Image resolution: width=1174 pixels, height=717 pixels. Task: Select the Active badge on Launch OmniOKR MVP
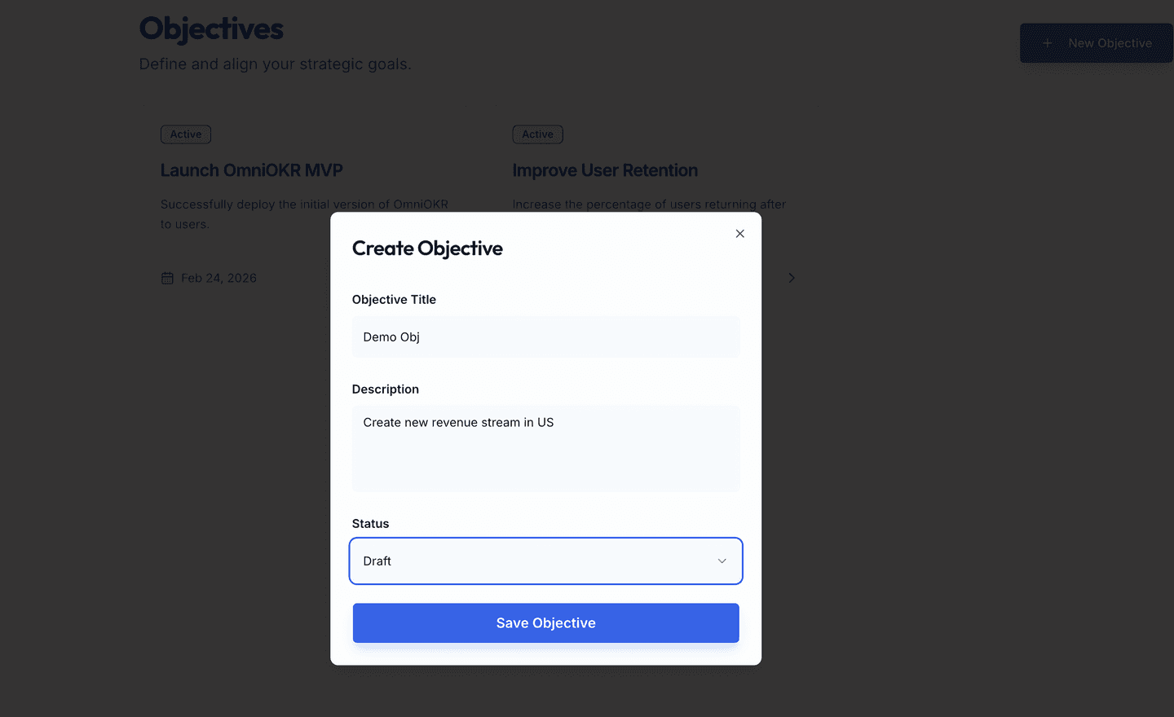(186, 134)
